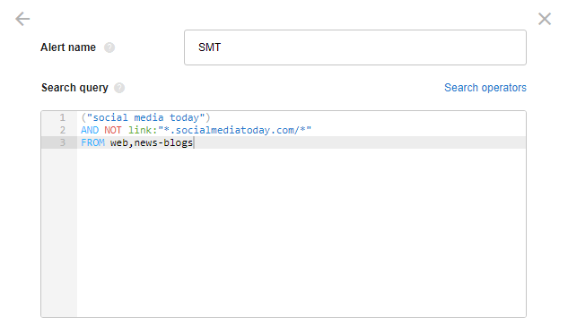Select line number 2 in the editor gutter
Image resolution: width=568 pixels, height=327 pixels.
click(63, 130)
